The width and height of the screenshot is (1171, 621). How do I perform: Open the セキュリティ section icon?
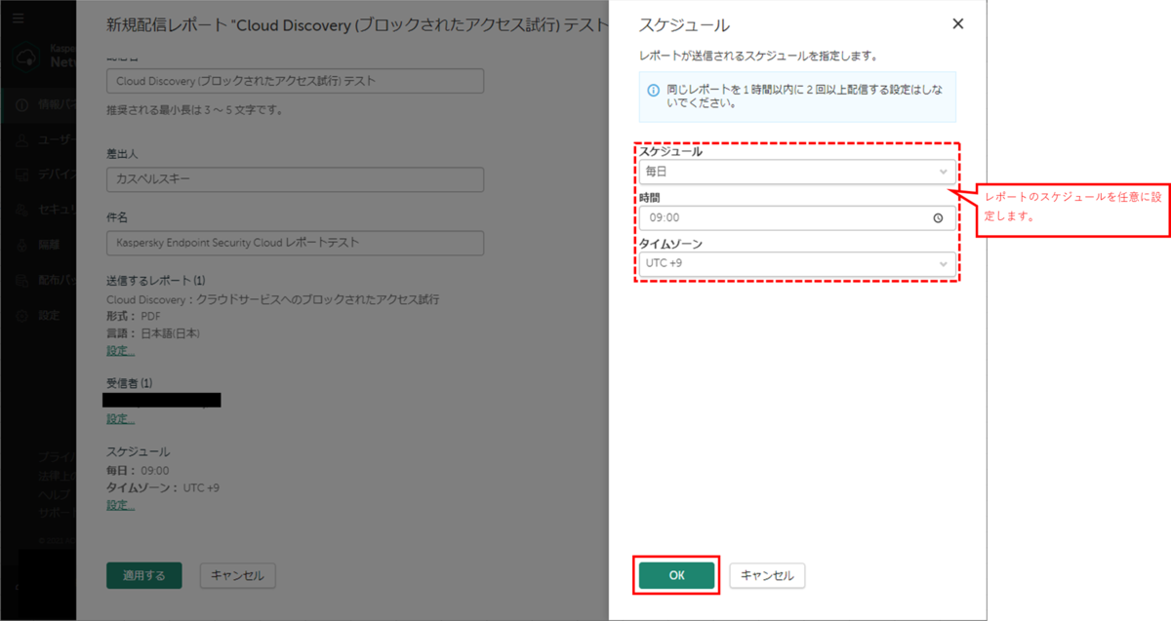point(21,208)
